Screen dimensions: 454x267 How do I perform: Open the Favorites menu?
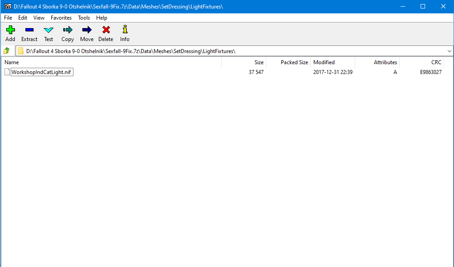click(61, 18)
